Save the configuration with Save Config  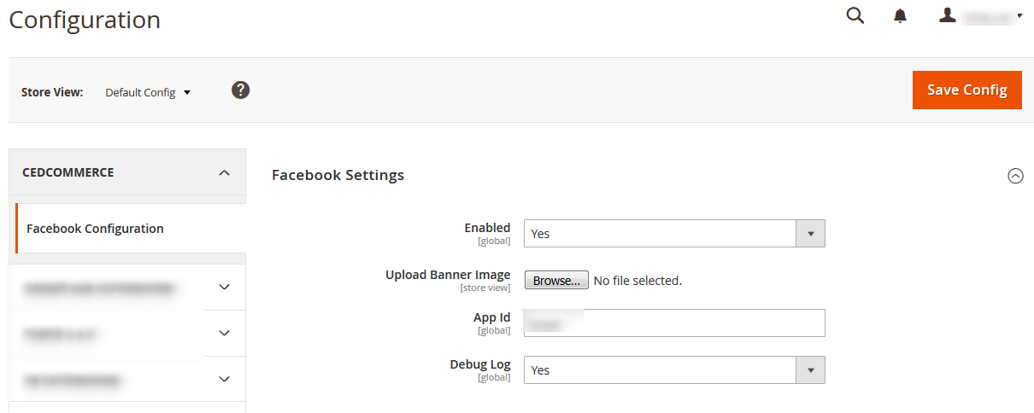coord(967,90)
